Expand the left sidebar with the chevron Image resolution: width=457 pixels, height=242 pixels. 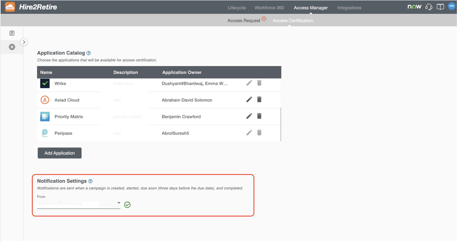point(24,42)
